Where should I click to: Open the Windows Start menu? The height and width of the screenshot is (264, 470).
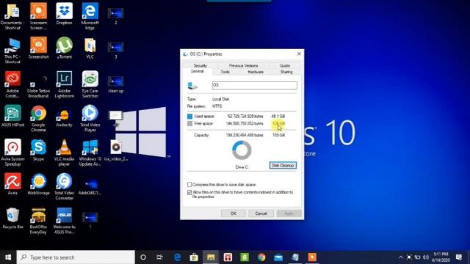(x=8, y=257)
